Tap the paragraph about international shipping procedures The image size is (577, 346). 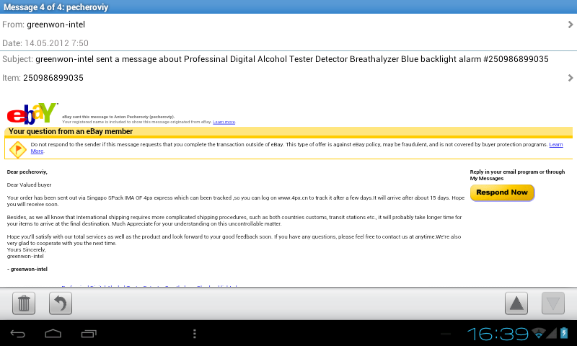(234, 221)
